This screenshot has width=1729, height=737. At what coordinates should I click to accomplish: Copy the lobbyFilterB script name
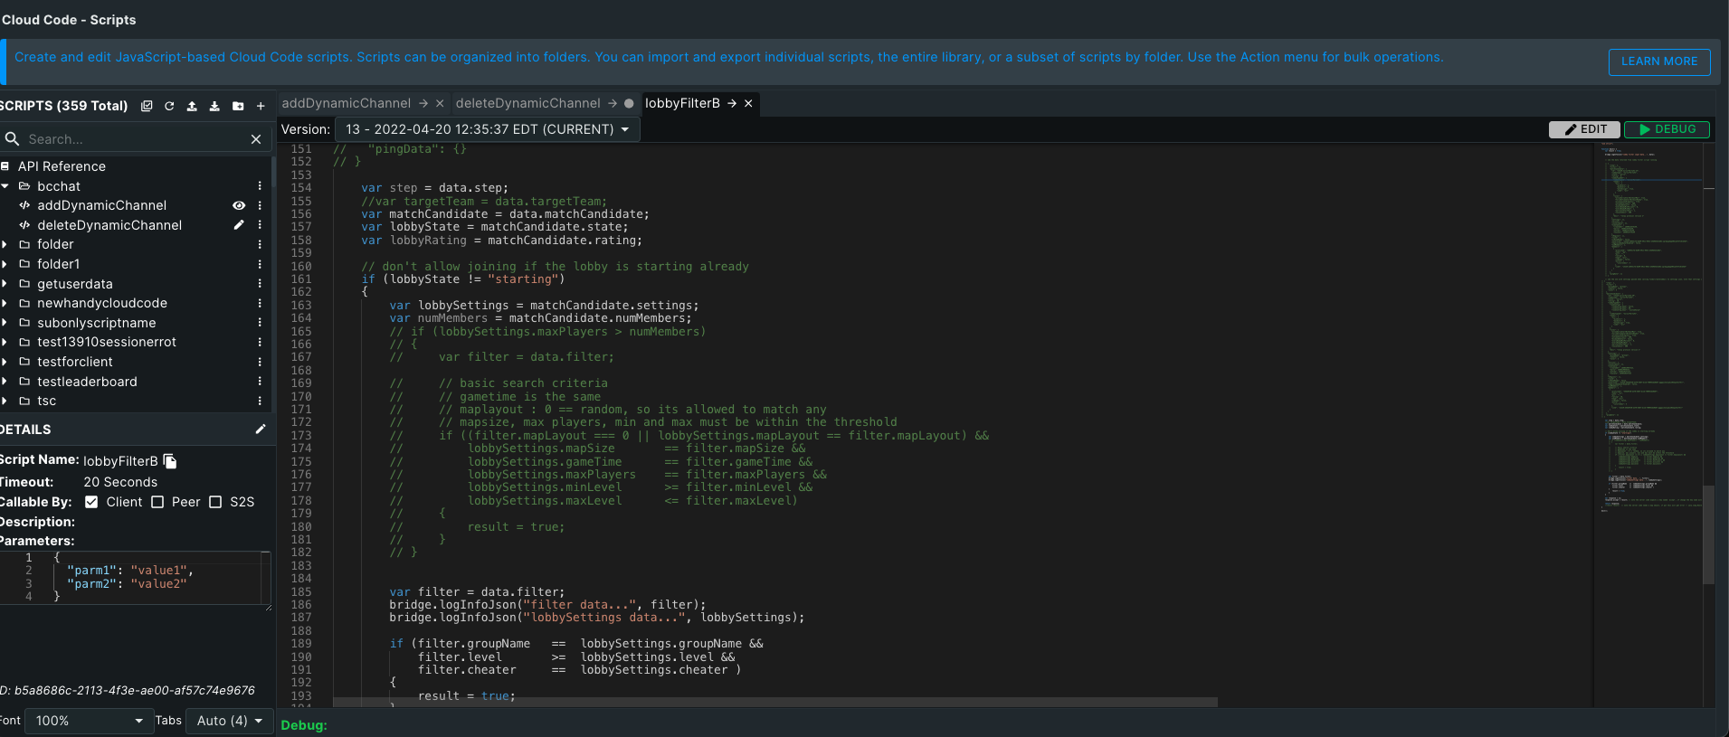(170, 461)
